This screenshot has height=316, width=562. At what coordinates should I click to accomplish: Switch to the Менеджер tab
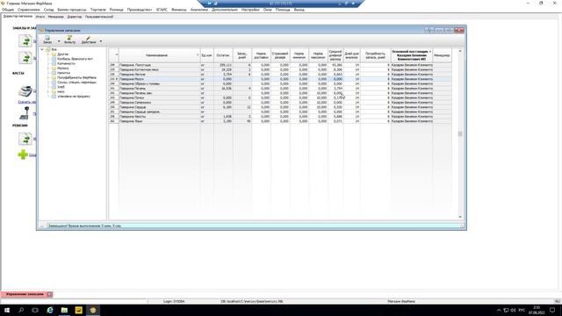55,17
